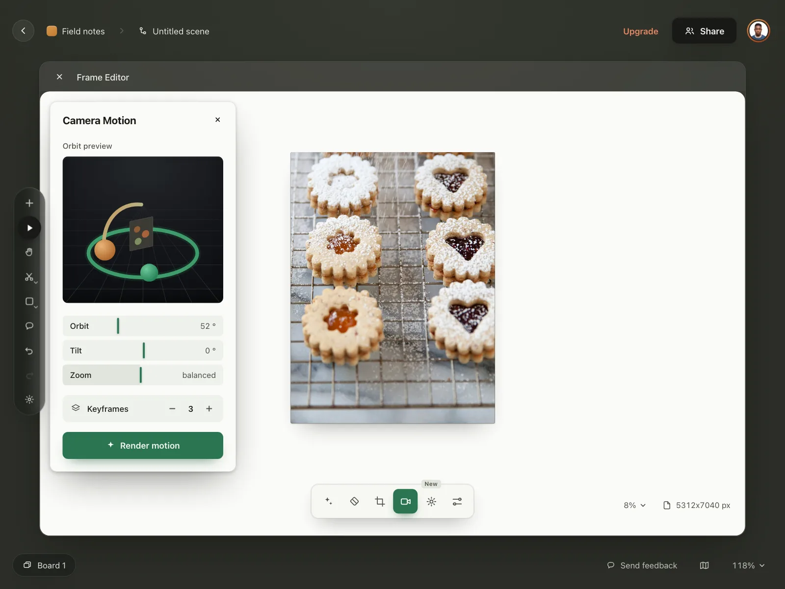Click the Keyframes layers icon
Viewport: 785px width, 589px height.
pos(76,408)
